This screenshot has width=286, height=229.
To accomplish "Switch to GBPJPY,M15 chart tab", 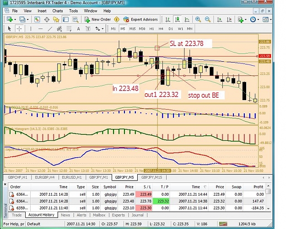I will [x=151, y=177].
